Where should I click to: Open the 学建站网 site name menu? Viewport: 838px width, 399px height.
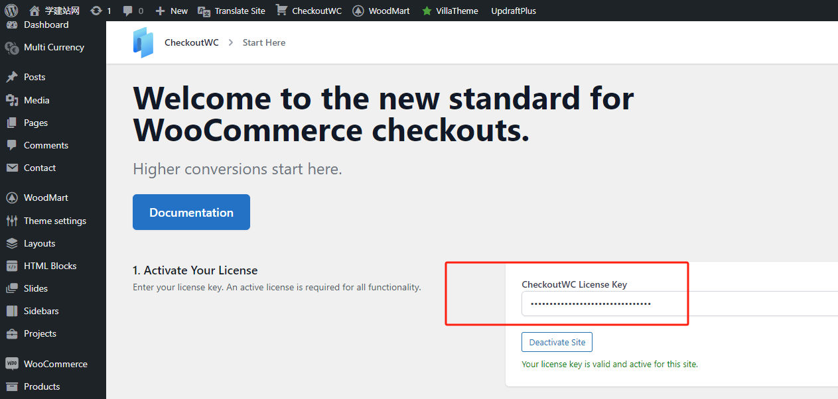pos(54,11)
